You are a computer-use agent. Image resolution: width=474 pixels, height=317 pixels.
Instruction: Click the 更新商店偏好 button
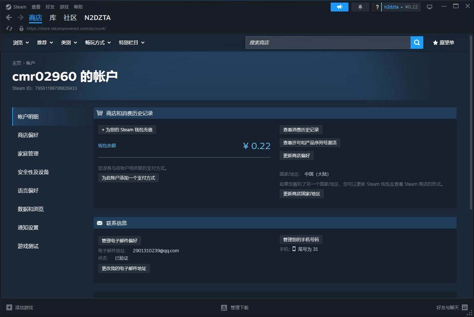[297, 156]
